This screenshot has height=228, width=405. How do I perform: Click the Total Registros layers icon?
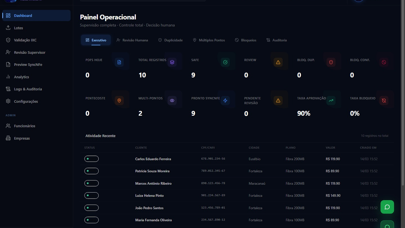pos(172,62)
